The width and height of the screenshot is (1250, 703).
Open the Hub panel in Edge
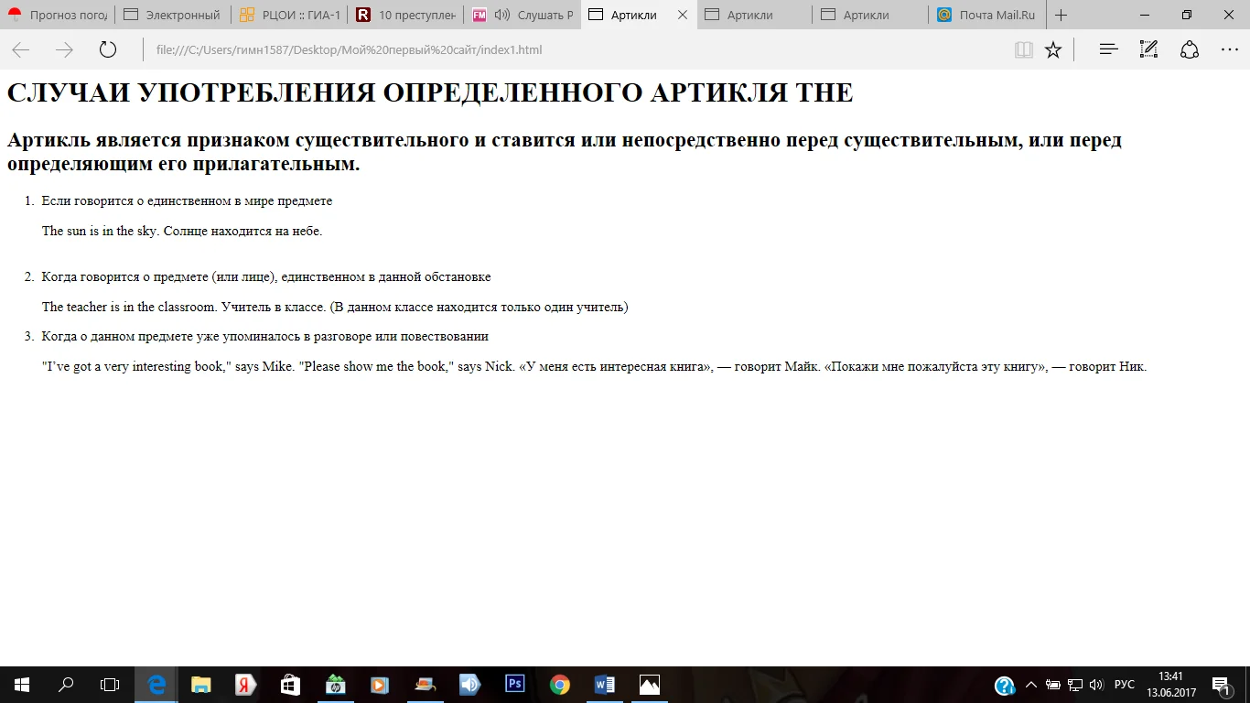(1109, 49)
